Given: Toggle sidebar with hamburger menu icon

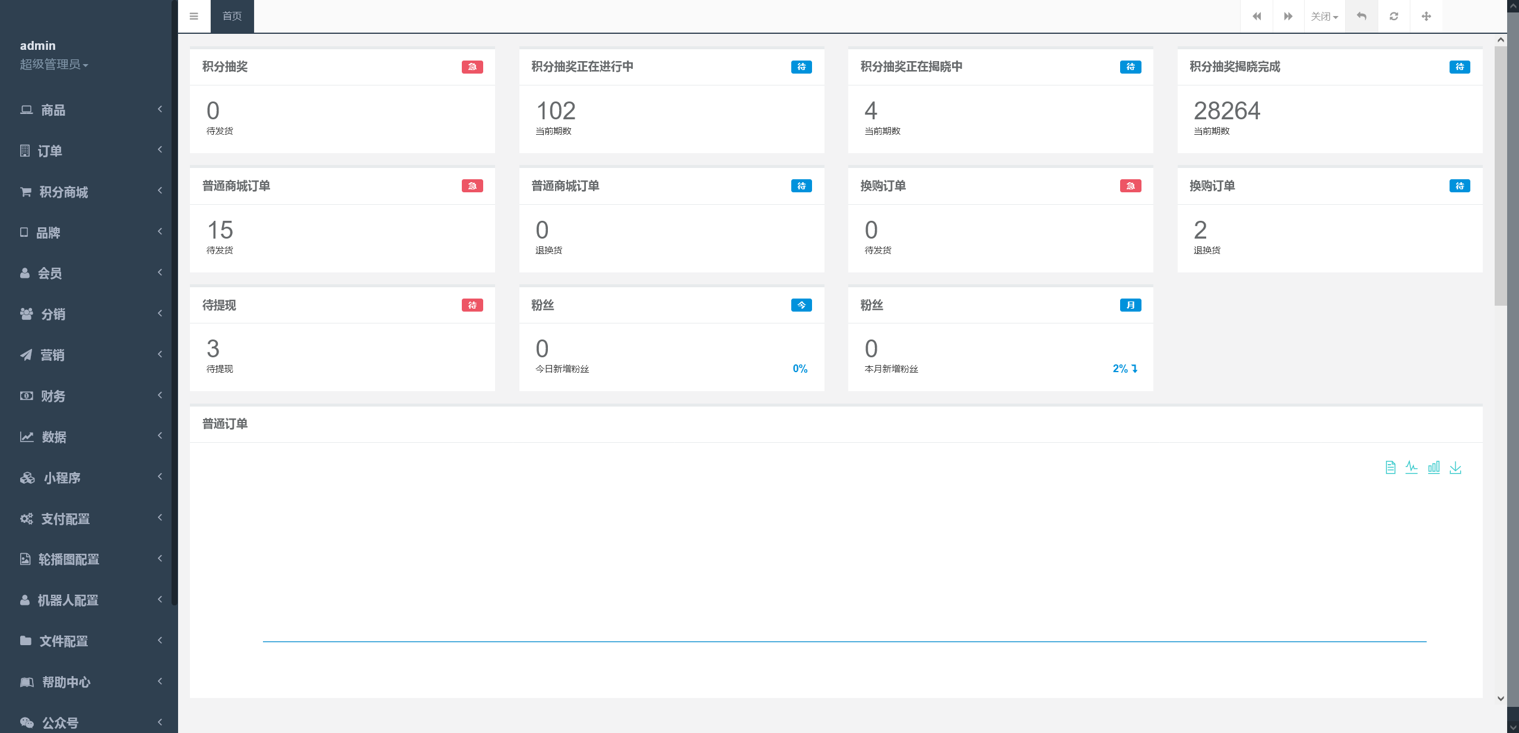Looking at the screenshot, I should (x=194, y=16).
